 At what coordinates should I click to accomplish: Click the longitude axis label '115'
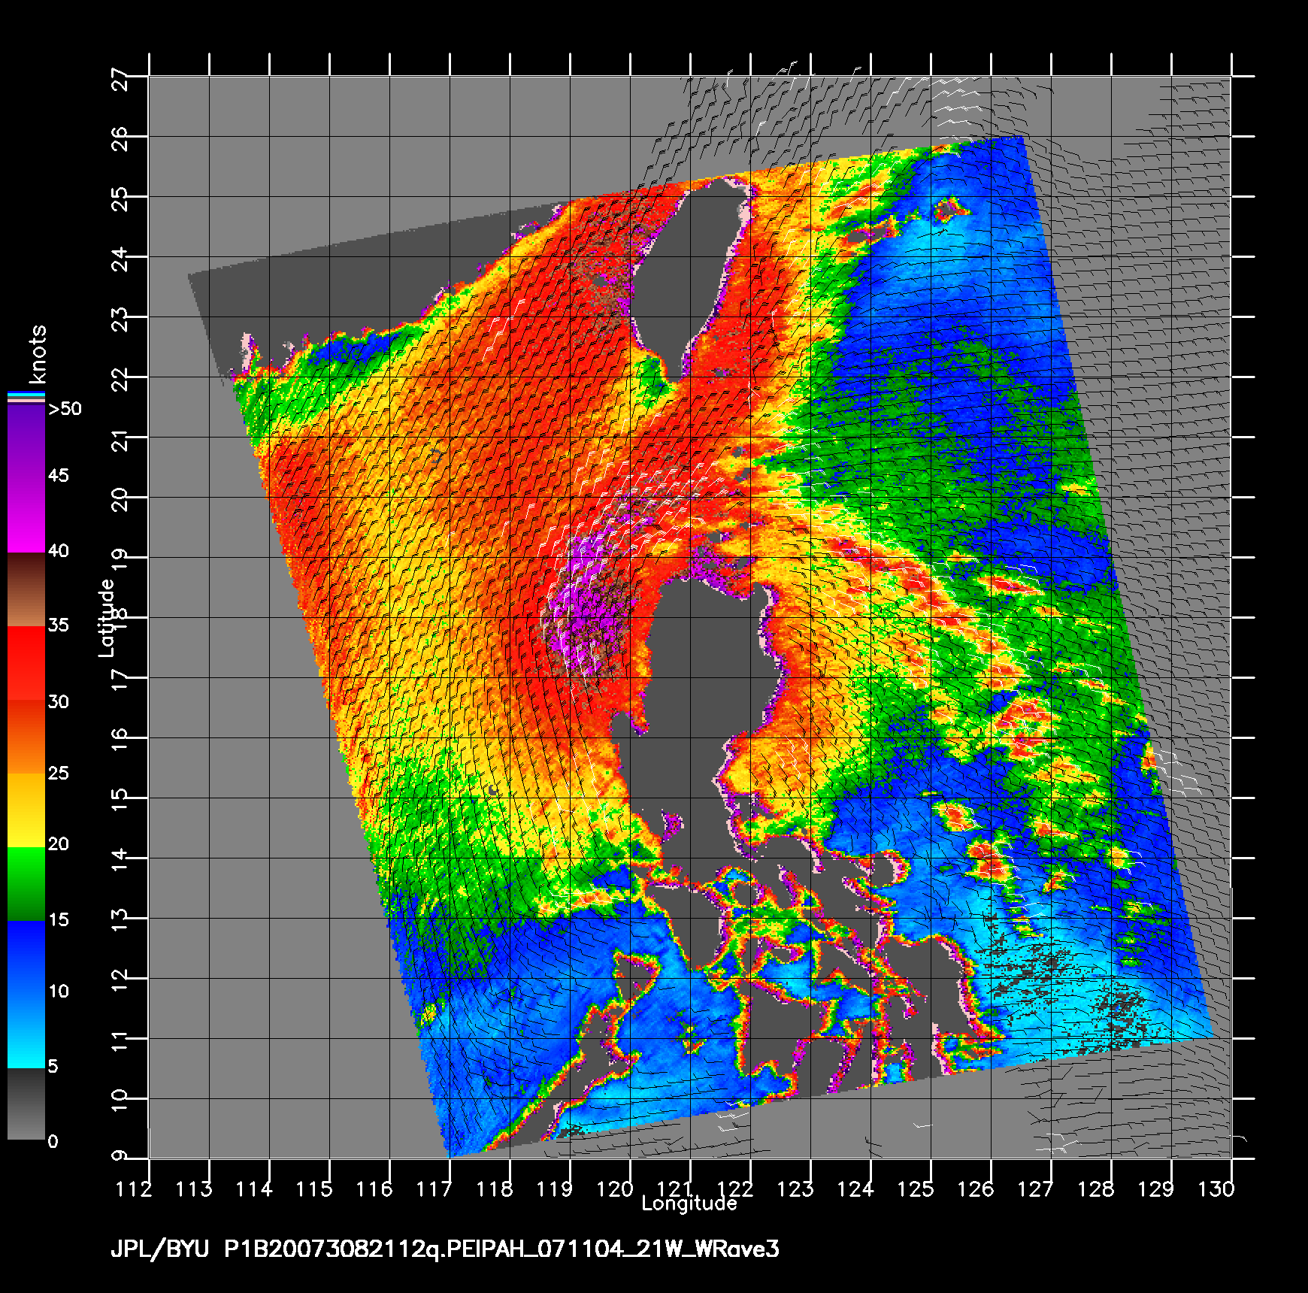[315, 1189]
